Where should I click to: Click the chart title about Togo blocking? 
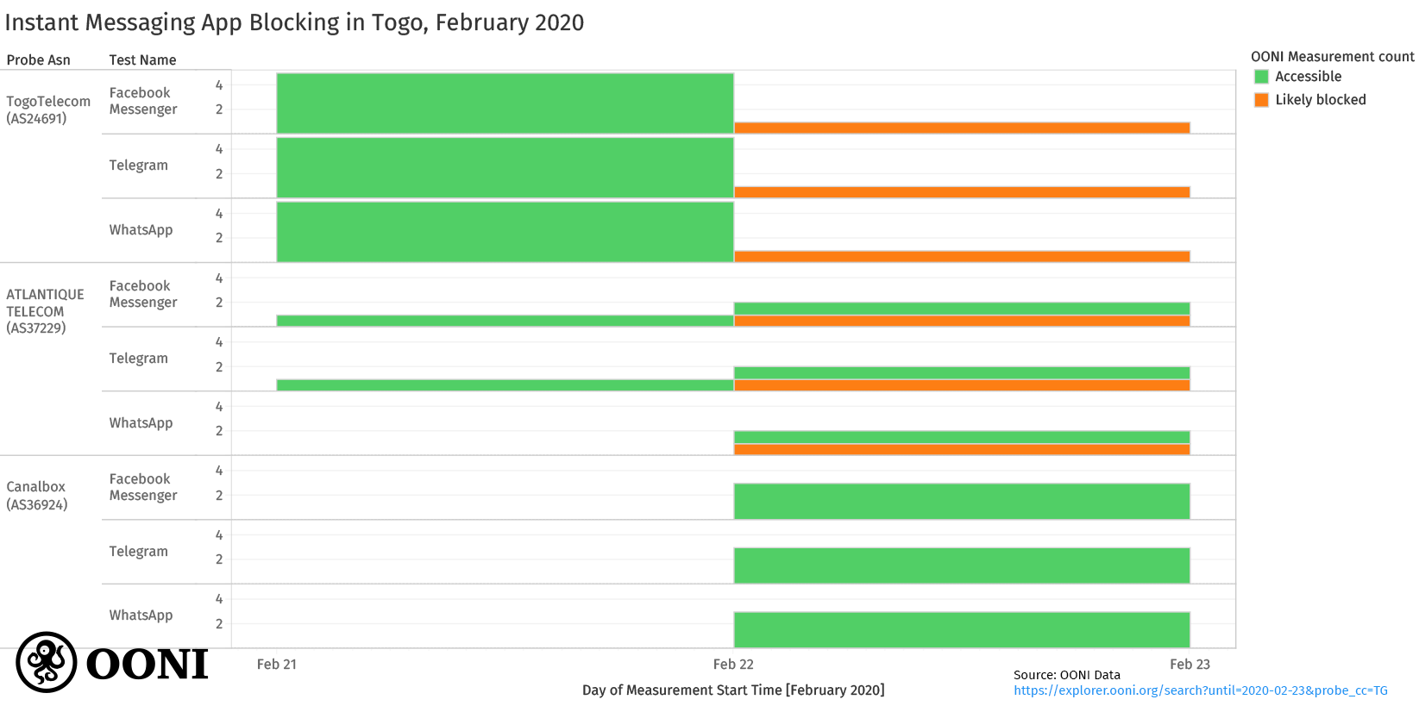pyautogui.click(x=294, y=22)
